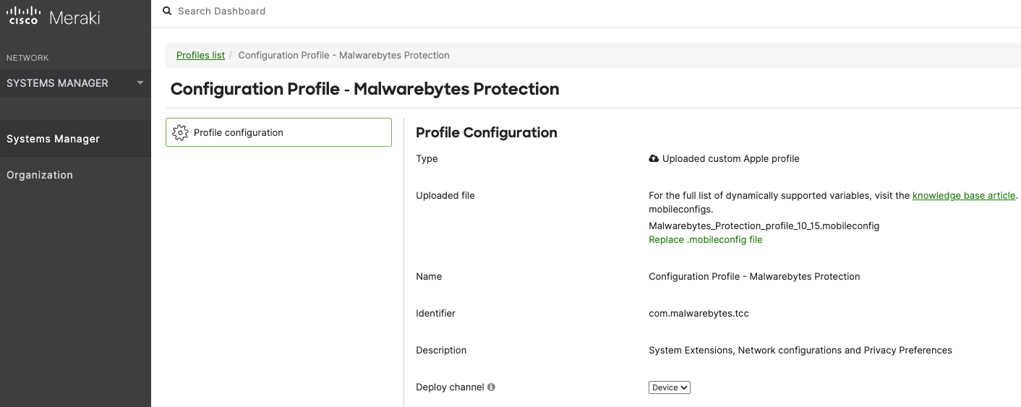Click the current page breadcrumb text
Image resolution: width=1021 pixels, height=407 pixels.
343,55
